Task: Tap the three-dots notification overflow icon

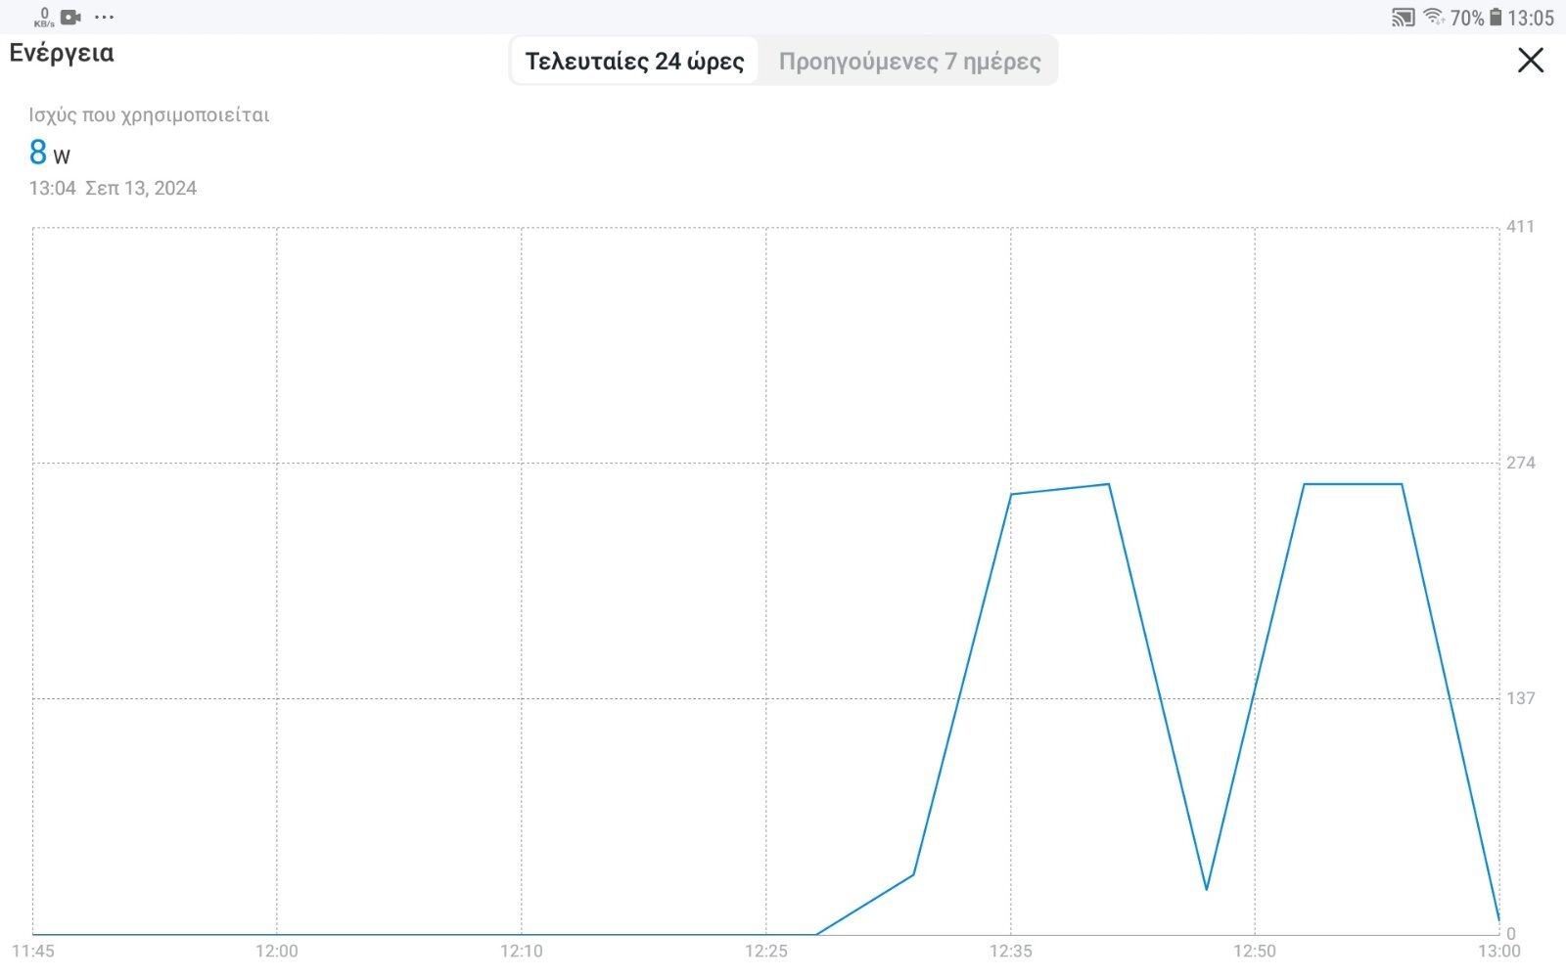Action: pyautogui.click(x=105, y=17)
